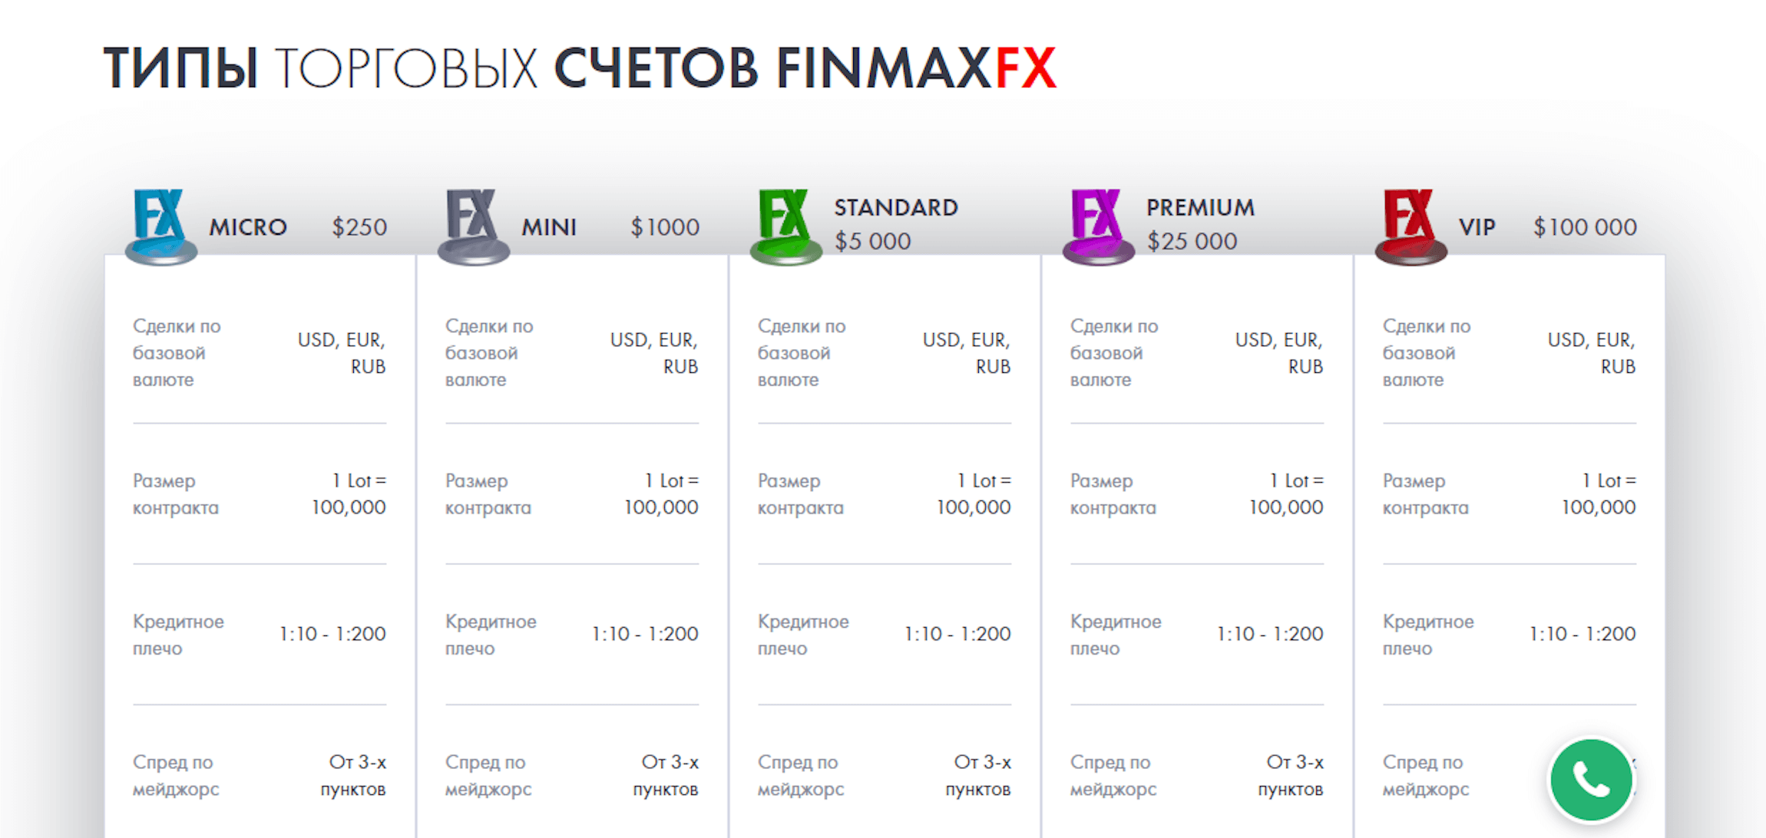The width and height of the screenshot is (1766, 838).
Task: Click the $5 000 Standard deposit amount
Action: pyautogui.click(x=873, y=241)
